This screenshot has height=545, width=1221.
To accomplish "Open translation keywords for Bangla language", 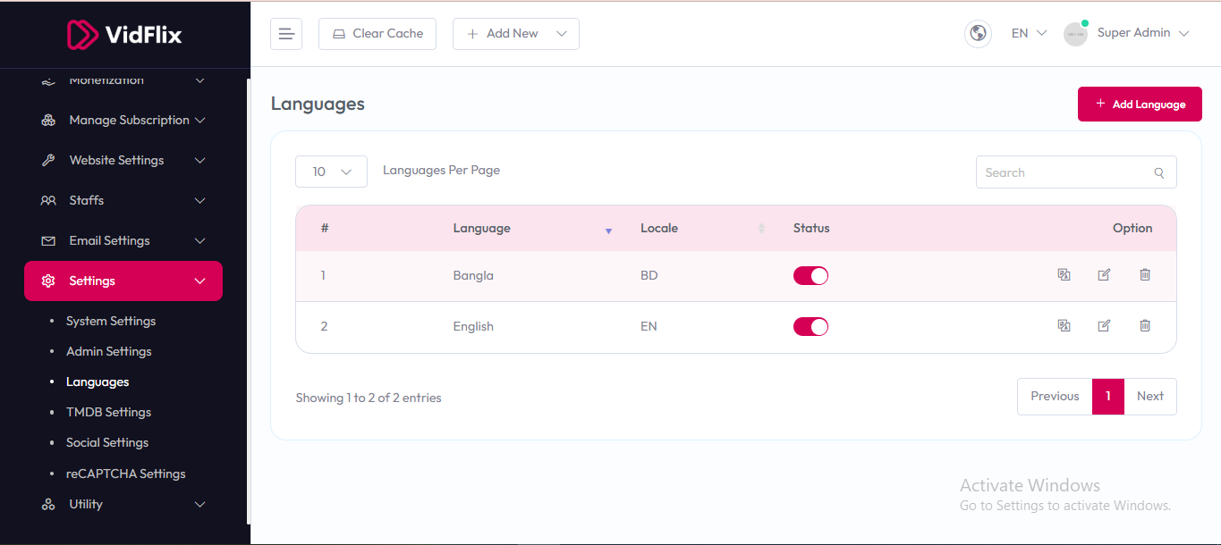I will pos(1064,274).
